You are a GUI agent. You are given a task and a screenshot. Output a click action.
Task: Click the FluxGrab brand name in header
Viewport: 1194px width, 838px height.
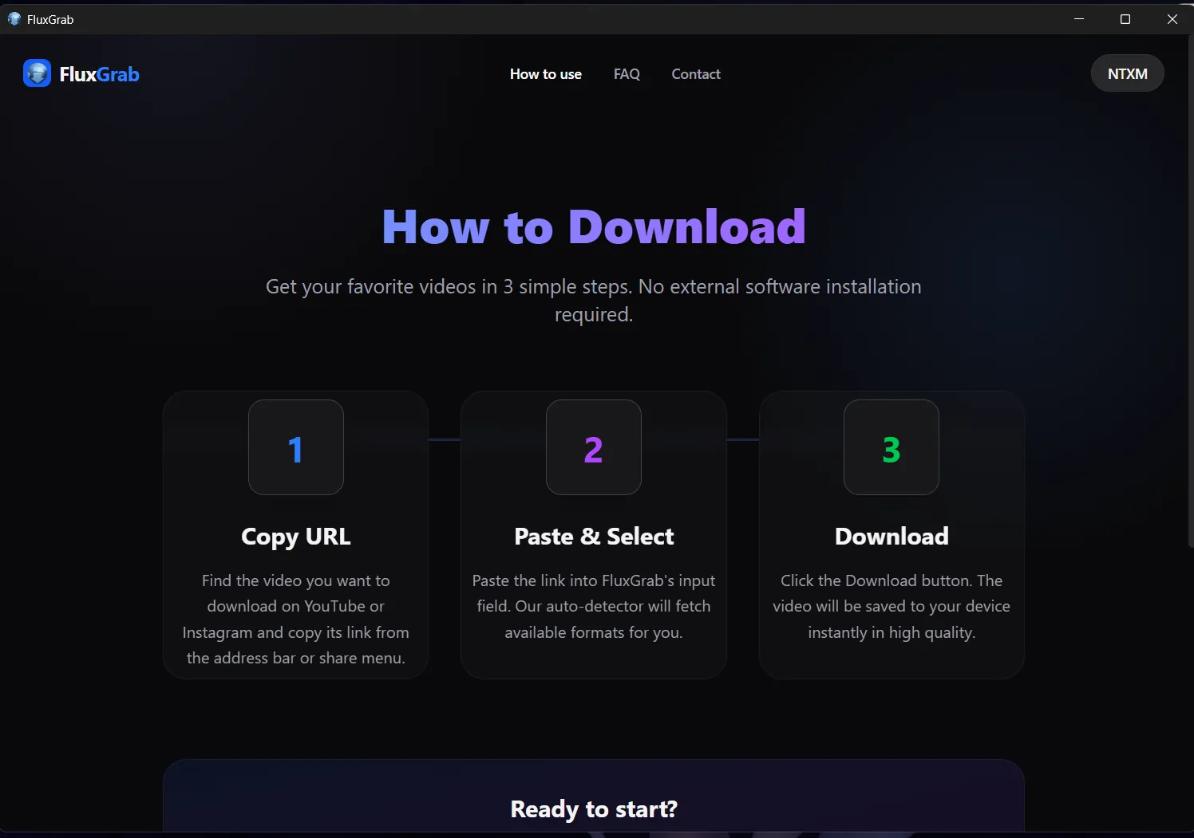click(x=100, y=74)
